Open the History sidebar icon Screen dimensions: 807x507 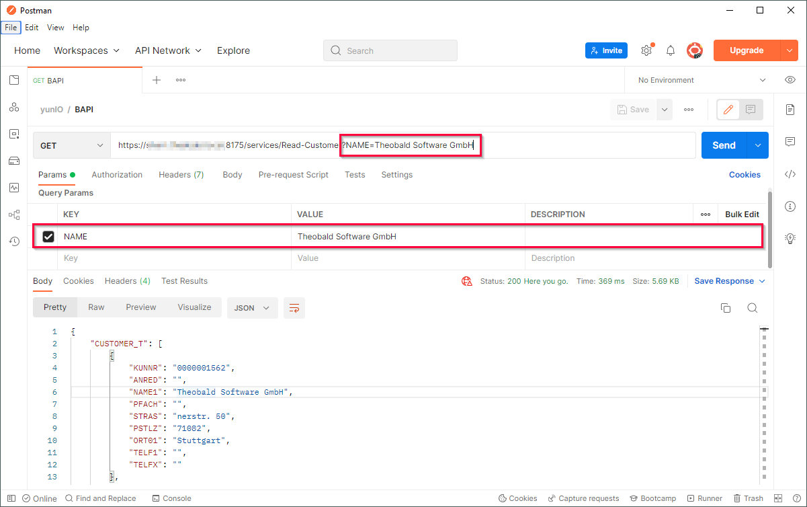pos(14,241)
